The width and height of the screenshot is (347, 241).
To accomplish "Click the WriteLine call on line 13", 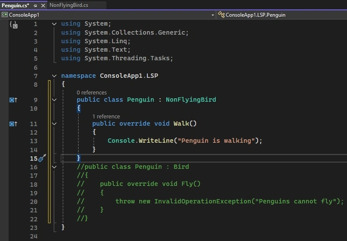I will pyautogui.click(x=156, y=141).
